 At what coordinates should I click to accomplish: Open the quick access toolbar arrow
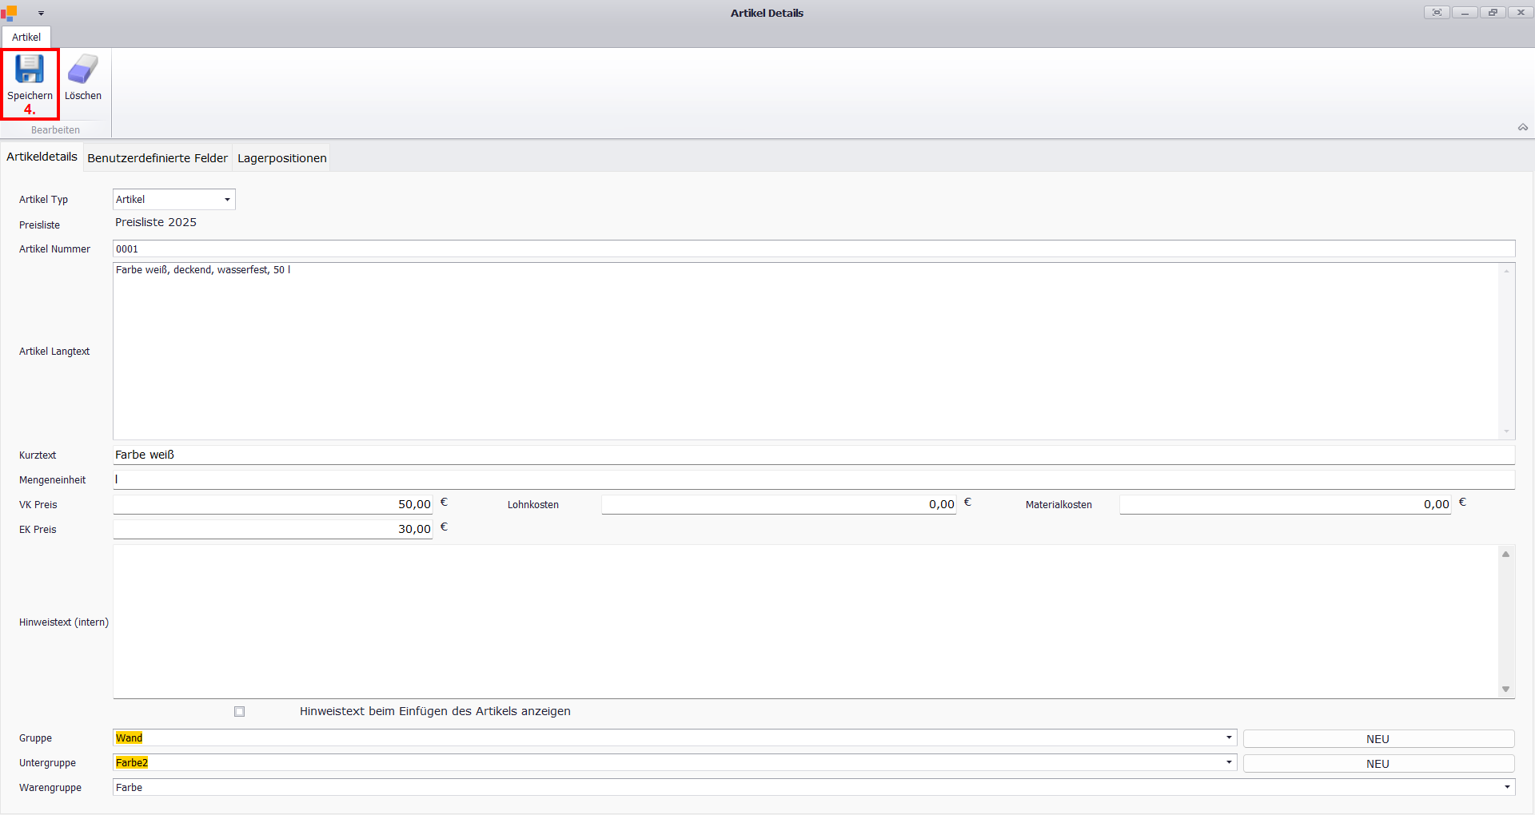[x=41, y=14]
